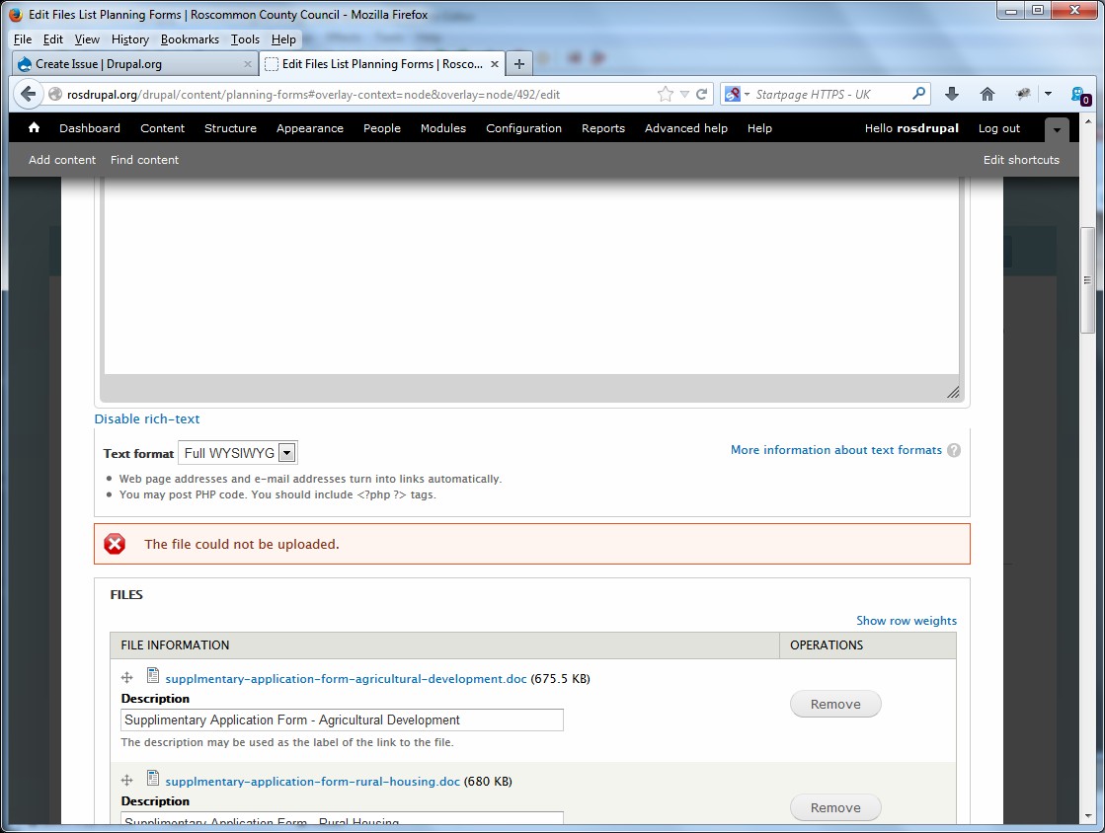
Task: Collapse the admin toolbar with its arrow
Action: coord(1056,129)
